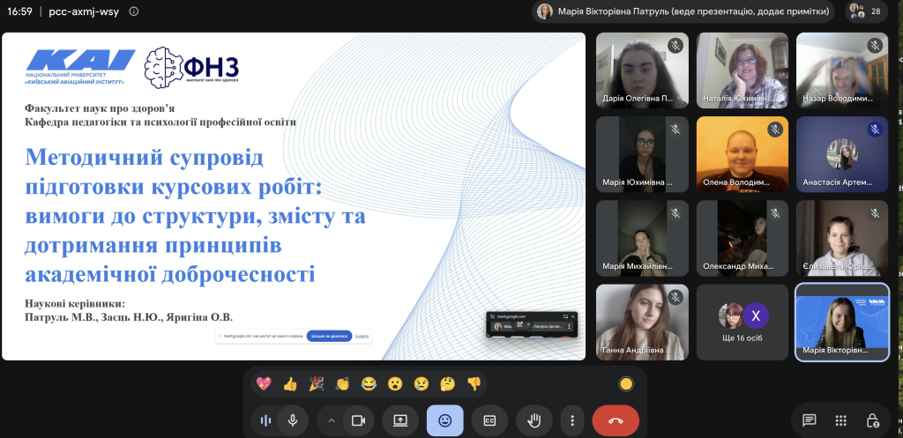The height and width of the screenshot is (438, 903).
Task: Leave the call with red hang-up button
Action: coord(616,420)
